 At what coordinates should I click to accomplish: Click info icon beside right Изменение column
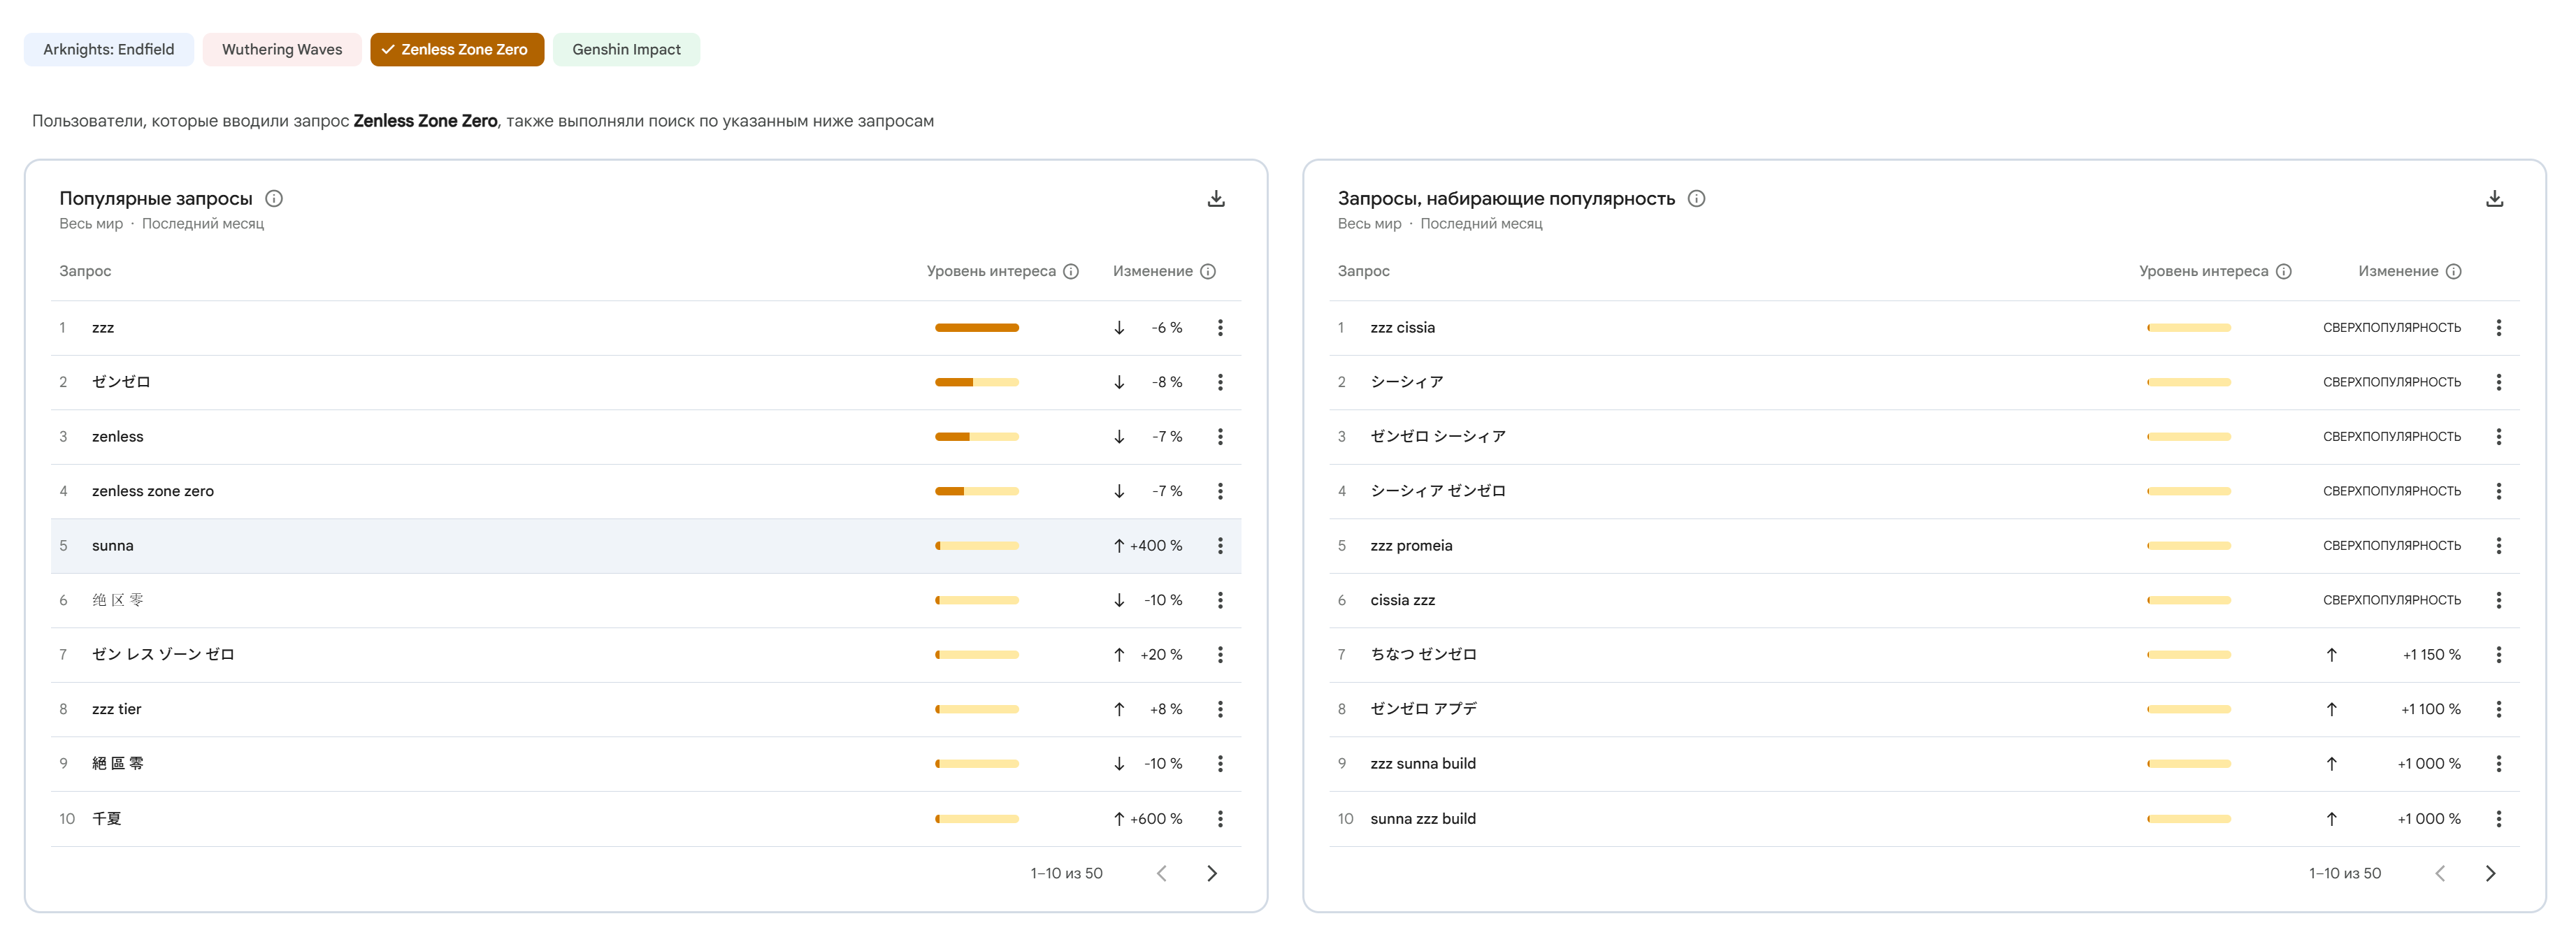[2453, 271]
